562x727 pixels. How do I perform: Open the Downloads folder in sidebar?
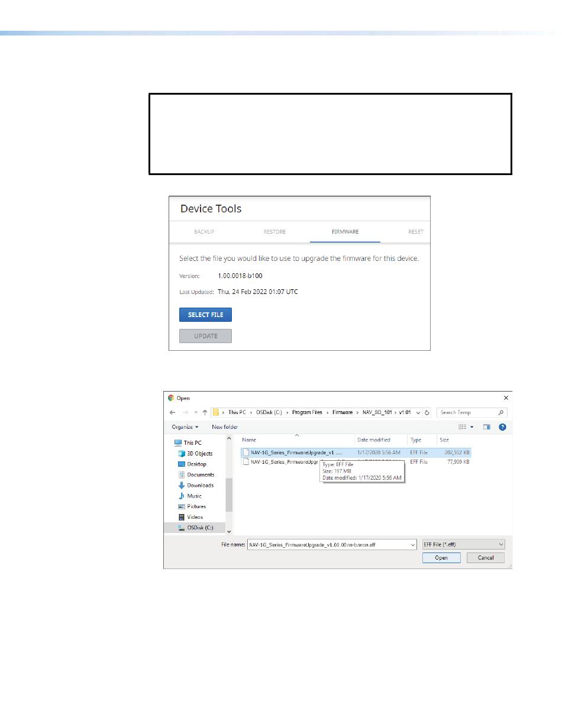pos(200,485)
